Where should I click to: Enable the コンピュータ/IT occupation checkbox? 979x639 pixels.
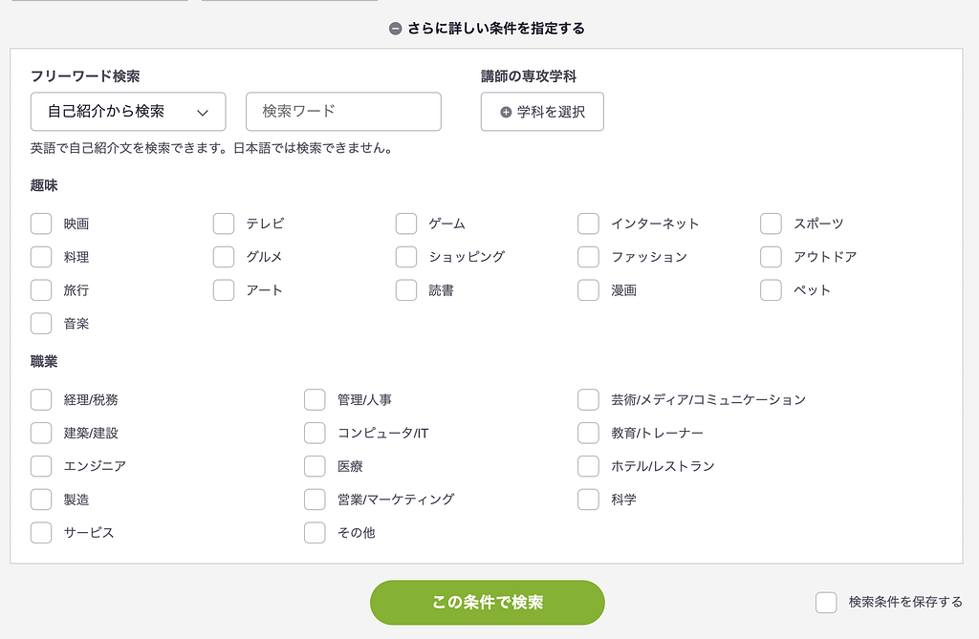[x=315, y=433]
